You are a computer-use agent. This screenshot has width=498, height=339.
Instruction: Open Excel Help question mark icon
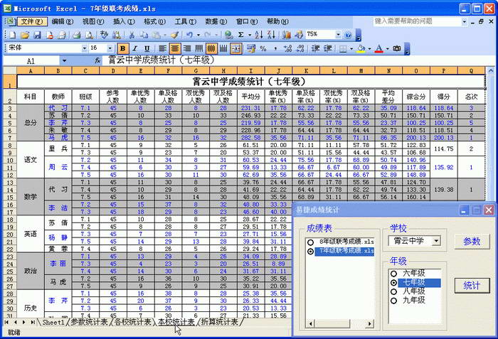pyautogui.click(x=349, y=35)
